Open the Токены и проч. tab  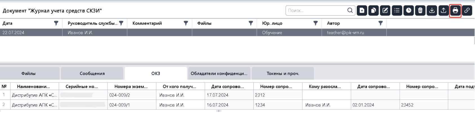point(283,73)
